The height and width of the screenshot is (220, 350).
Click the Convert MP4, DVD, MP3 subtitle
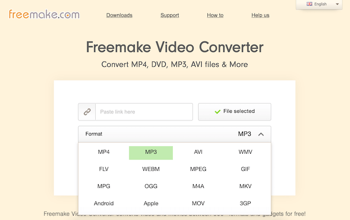(174, 65)
